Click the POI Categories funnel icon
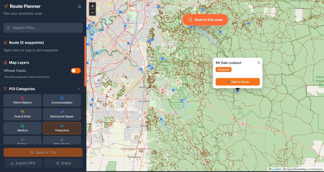Image resolution: width=324 pixels, height=172 pixels. coord(5,89)
